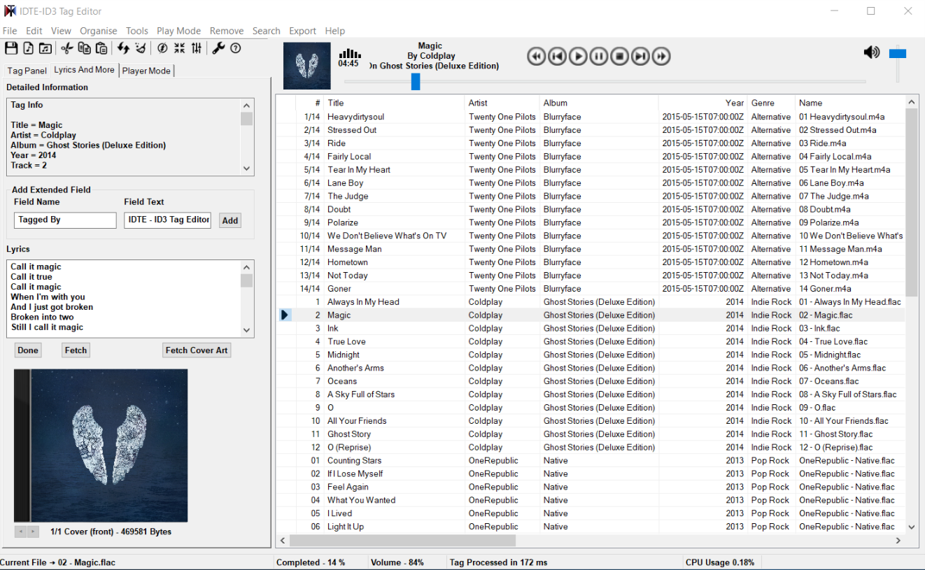Click the playback seek slider thumb
Viewport: 925px width, 570px height.
point(416,82)
